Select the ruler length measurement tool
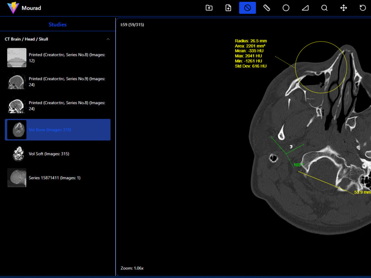 pyautogui.click(x=267, y=8)
